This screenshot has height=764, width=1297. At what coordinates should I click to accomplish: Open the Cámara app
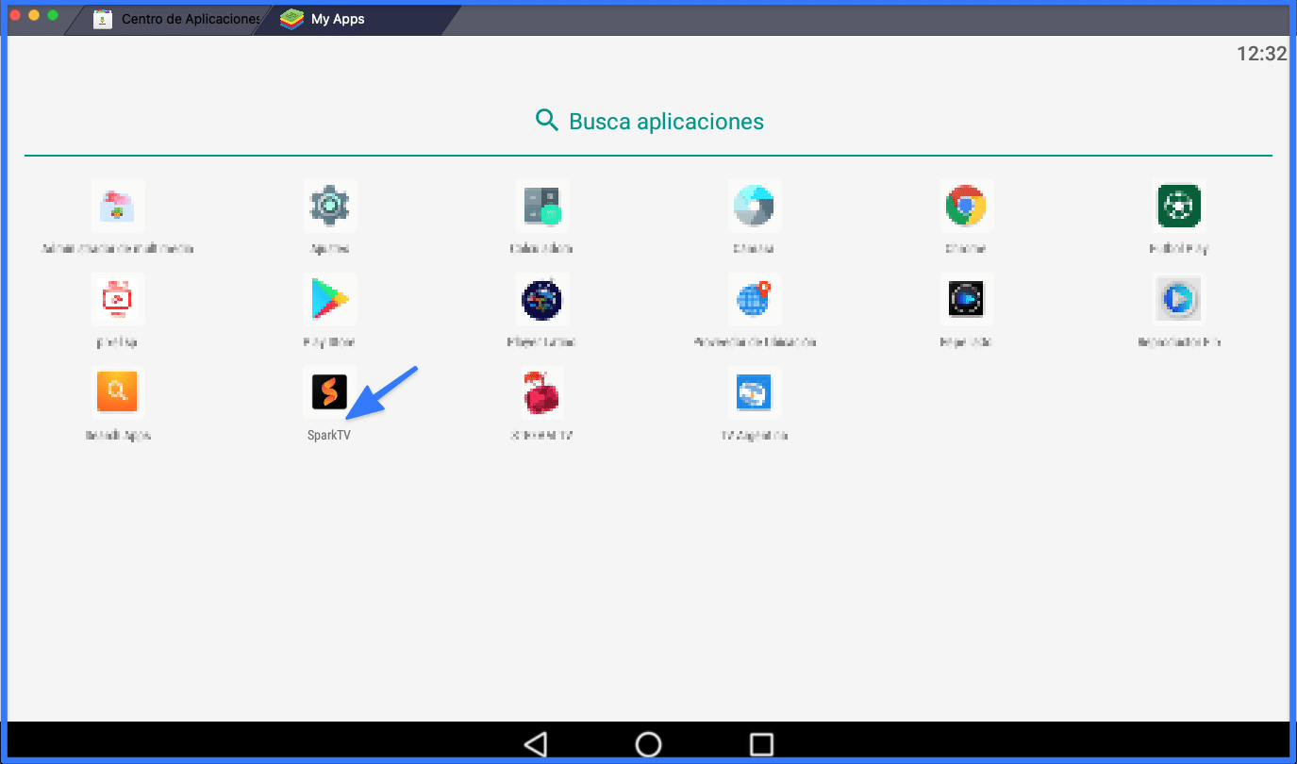[x=755, y=206]
